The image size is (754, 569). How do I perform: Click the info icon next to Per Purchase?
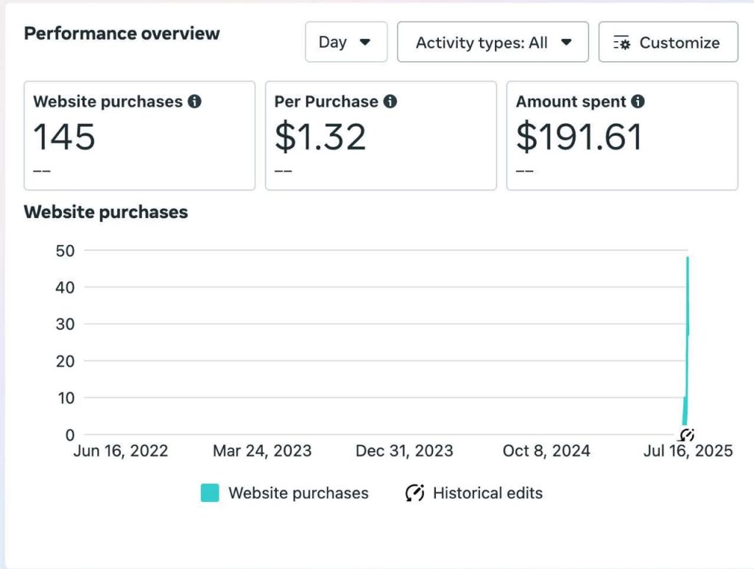[x=390, y=102]
